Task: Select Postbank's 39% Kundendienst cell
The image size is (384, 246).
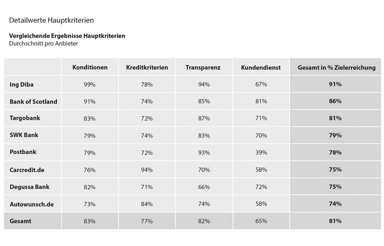Action: (261, 153)
